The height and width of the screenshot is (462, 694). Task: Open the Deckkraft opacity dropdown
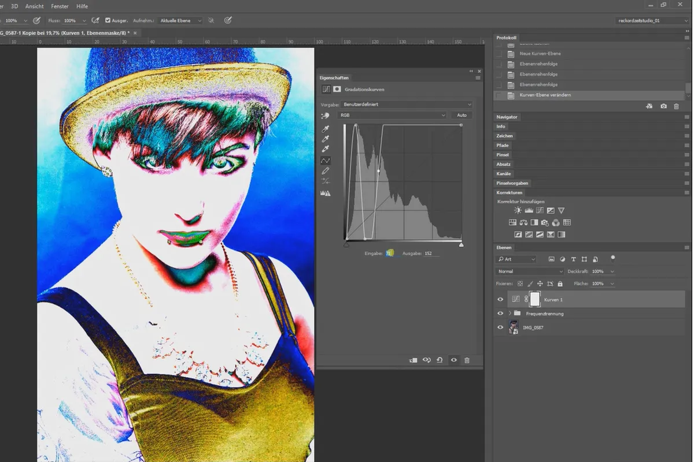[x=612, y=271]
